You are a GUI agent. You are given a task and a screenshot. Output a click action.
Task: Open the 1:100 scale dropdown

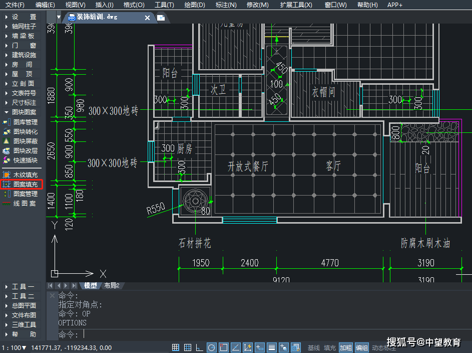pyautogui.click(x=14, y=347)
